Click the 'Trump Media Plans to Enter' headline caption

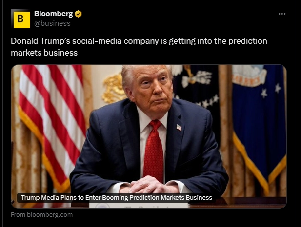tap(116, 197)
